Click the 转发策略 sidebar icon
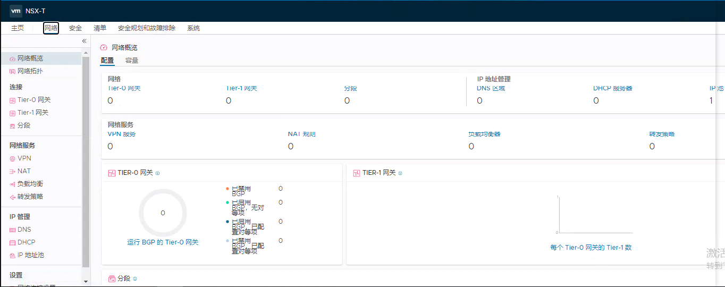The height and width of the screenshot is (287, 725). tap(12, 197)
